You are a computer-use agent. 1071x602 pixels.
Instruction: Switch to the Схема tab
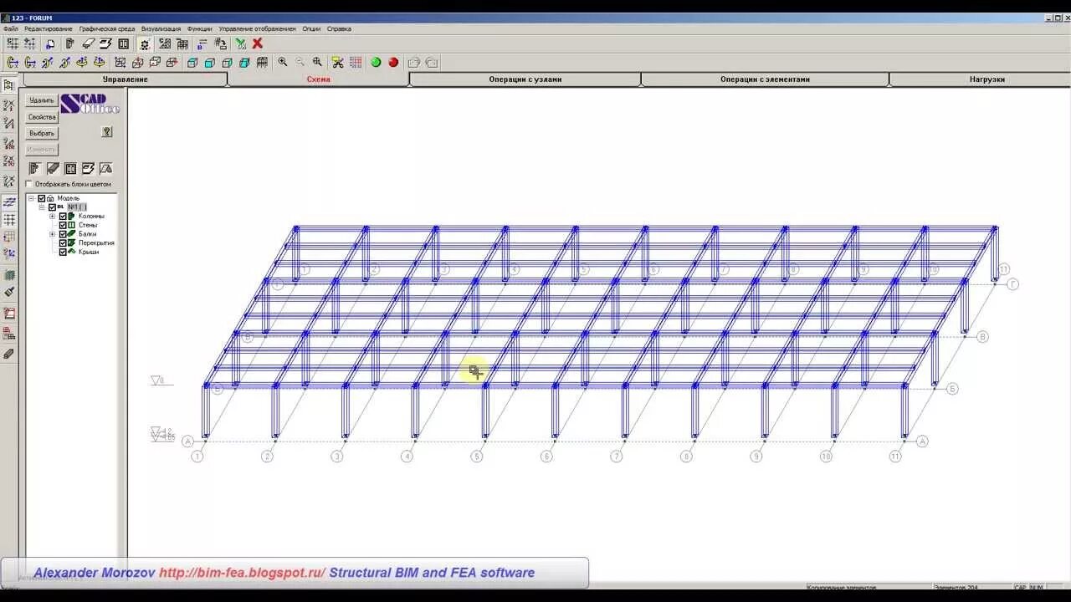[x=319, y=79]
